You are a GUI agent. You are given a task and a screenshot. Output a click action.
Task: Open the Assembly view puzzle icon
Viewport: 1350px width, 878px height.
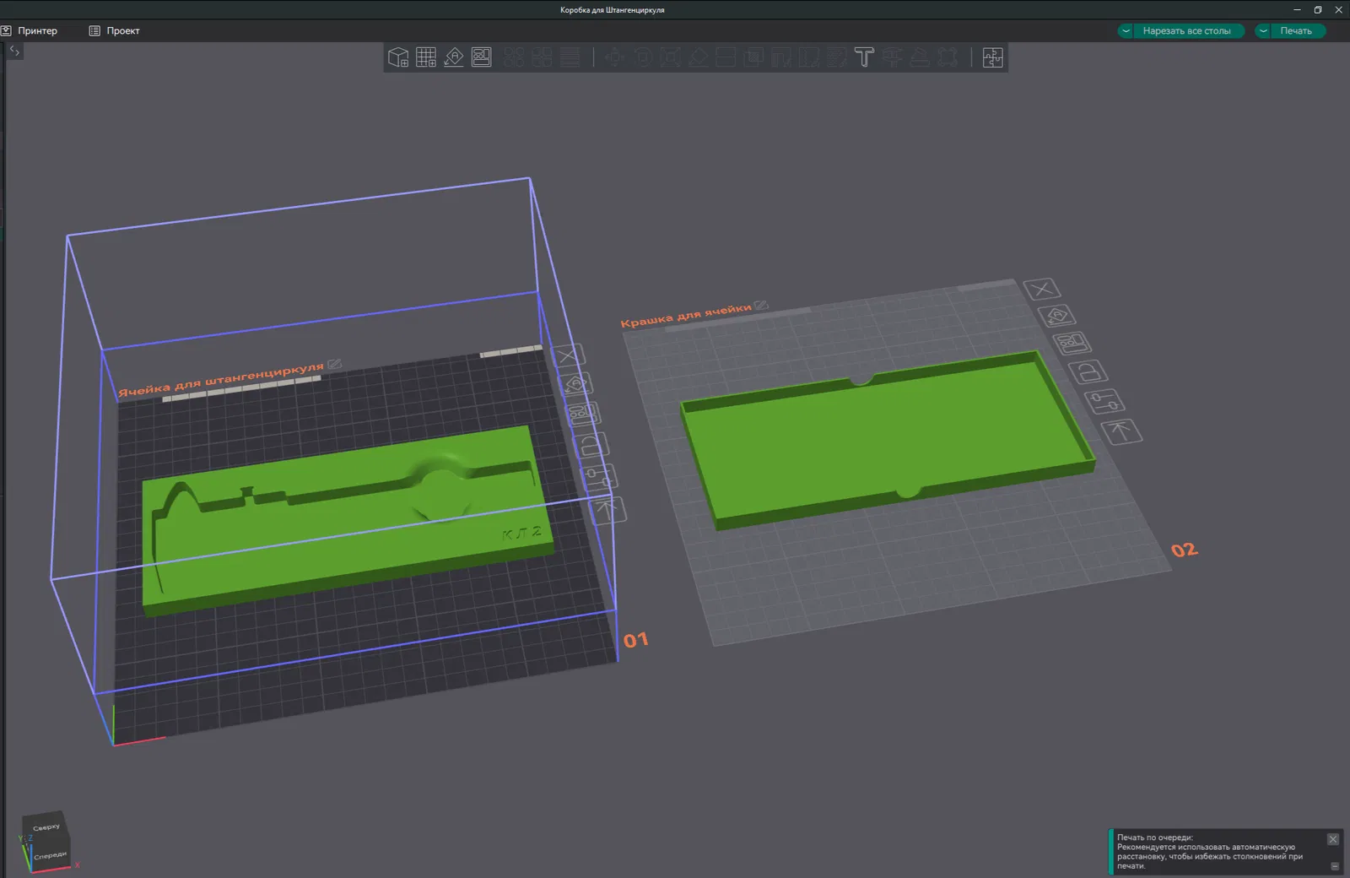(x=993, y=57)
